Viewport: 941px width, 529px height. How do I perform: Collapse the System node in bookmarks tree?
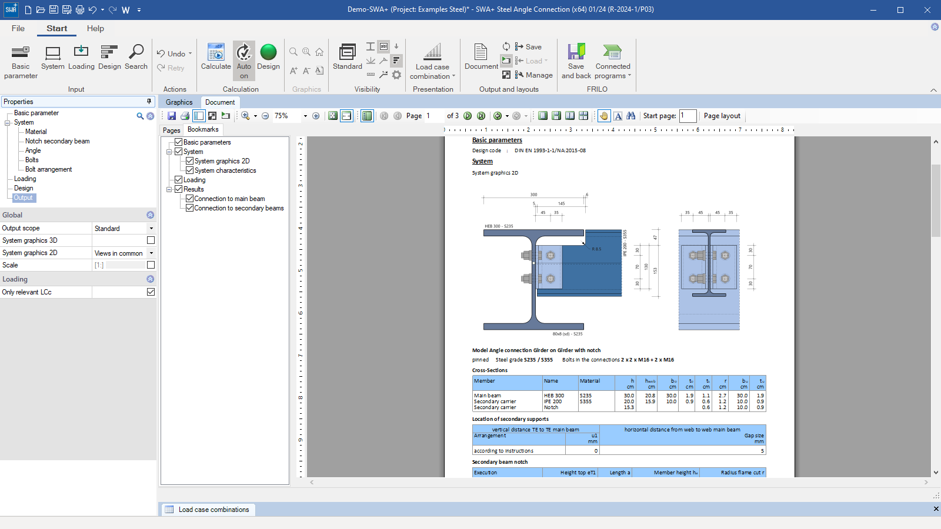pyautogui.click(x=169, y=152)
